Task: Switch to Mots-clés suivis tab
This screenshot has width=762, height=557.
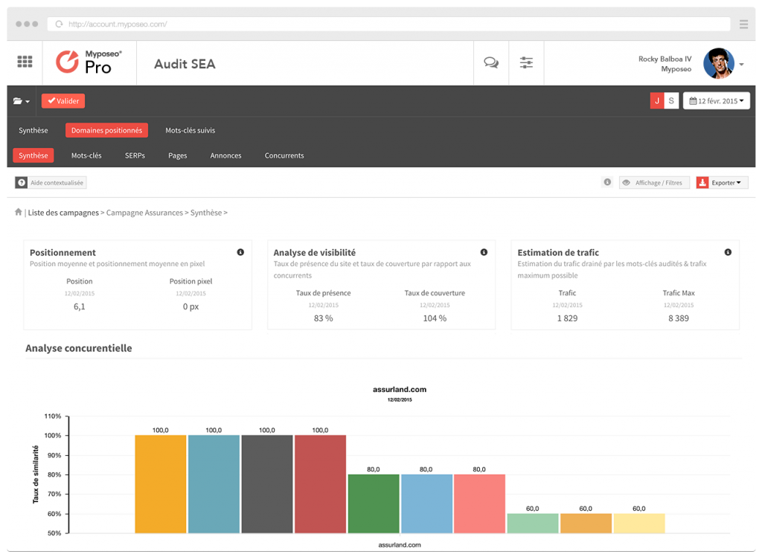Action: [x=190, y=130]
